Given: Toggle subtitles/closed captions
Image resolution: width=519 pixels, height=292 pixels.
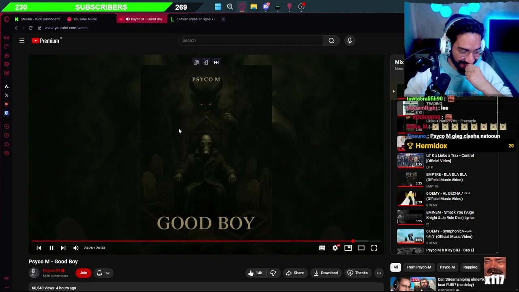Looking at the screenshot, I should click(x=322, y=248).
